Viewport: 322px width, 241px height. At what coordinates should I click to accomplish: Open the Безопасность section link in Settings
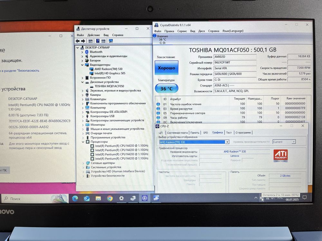20,70
